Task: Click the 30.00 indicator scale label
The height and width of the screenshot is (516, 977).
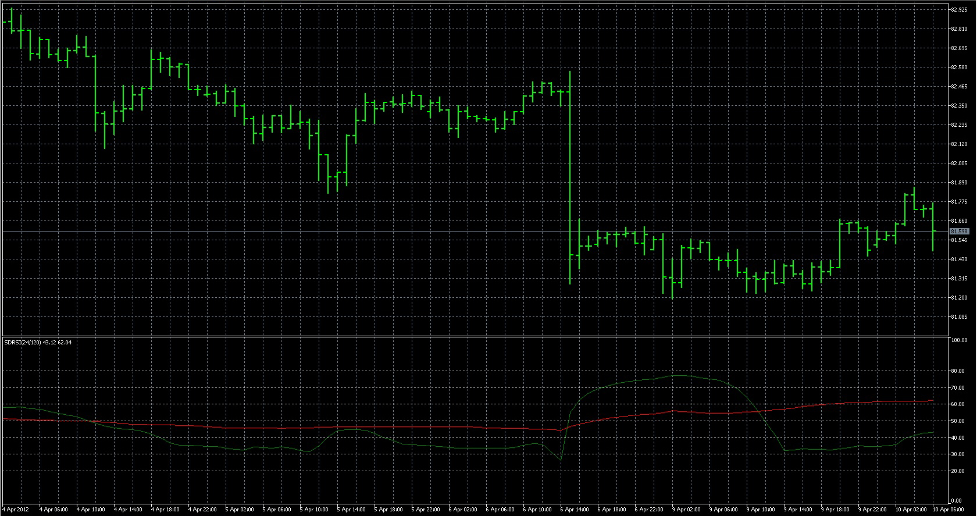Action: (958, 454)
